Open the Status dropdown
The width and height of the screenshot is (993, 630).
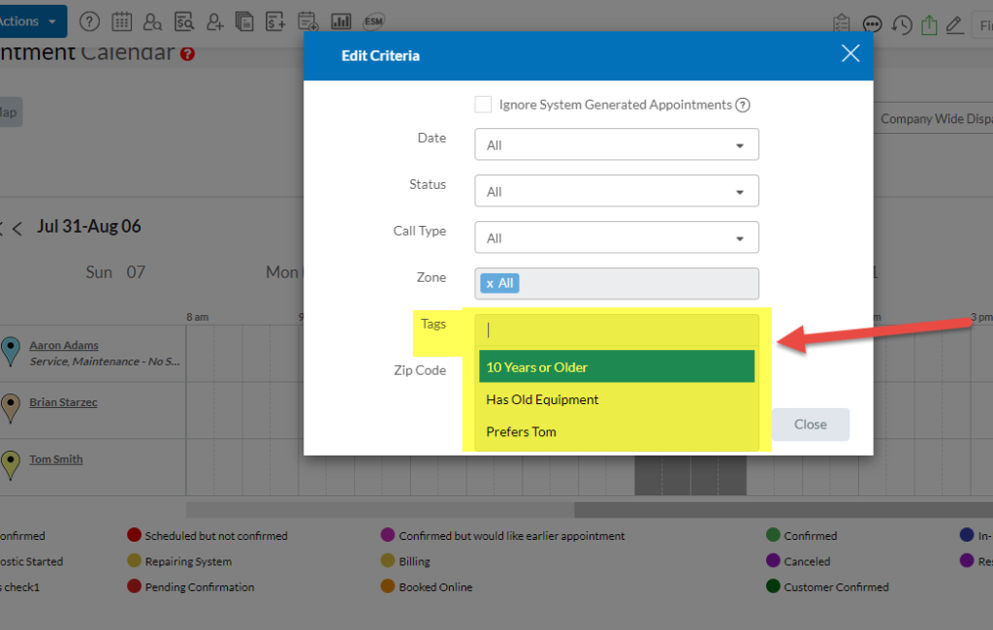tap(616, 191)
